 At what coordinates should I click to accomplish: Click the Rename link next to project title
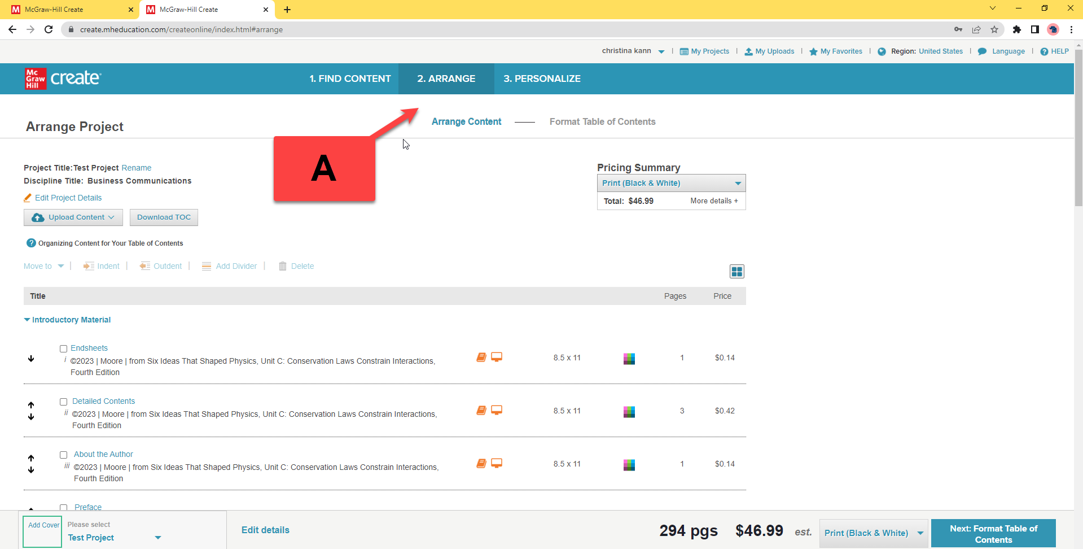tap(137, 168)
